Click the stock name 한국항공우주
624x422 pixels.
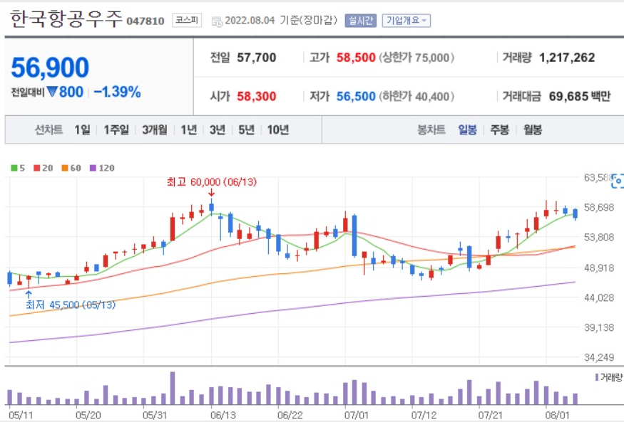(x=66, y=19)
